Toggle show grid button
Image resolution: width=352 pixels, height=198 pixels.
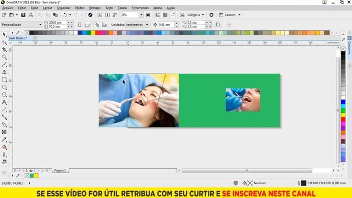click(x=165, y=15)
